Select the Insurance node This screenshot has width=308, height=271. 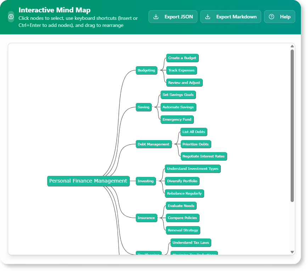click(x=146, y=218)
